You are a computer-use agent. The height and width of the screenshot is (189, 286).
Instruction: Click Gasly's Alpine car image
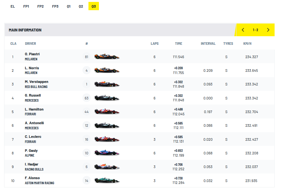click(x=107, y=153)
